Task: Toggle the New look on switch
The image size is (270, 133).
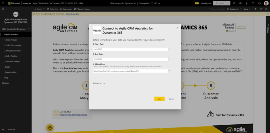Action: tap(197, 3)
